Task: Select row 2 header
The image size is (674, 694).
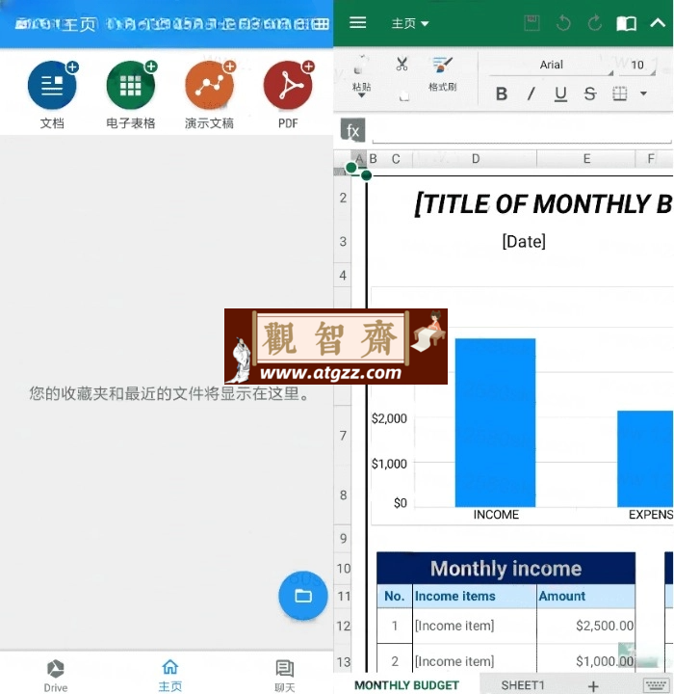Action: point(343,198)
